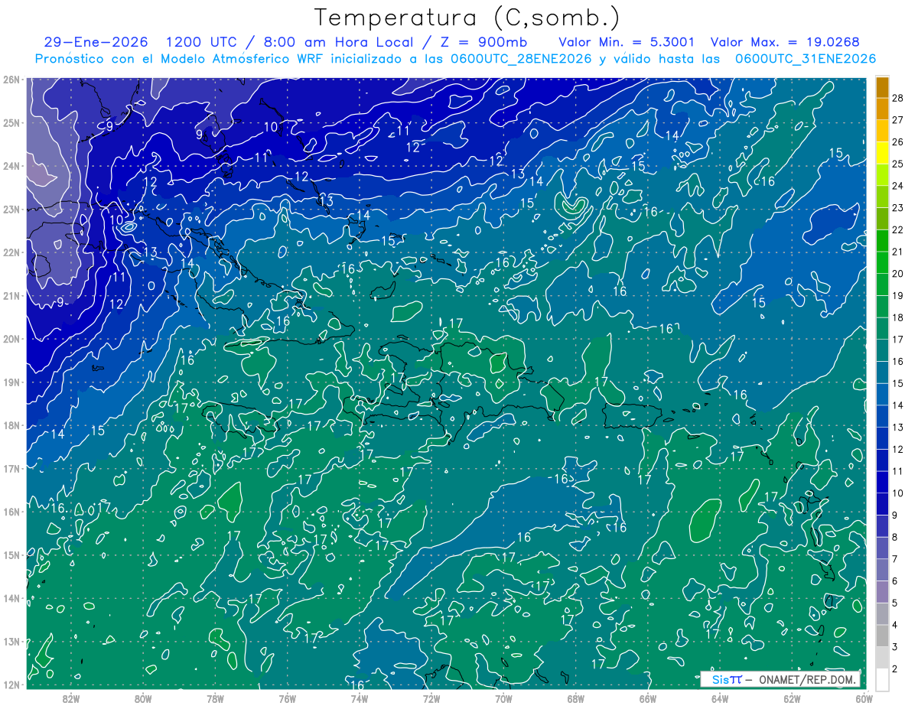
Task: Click the '24N' latitude axis label
Action: tap(11, 166)
